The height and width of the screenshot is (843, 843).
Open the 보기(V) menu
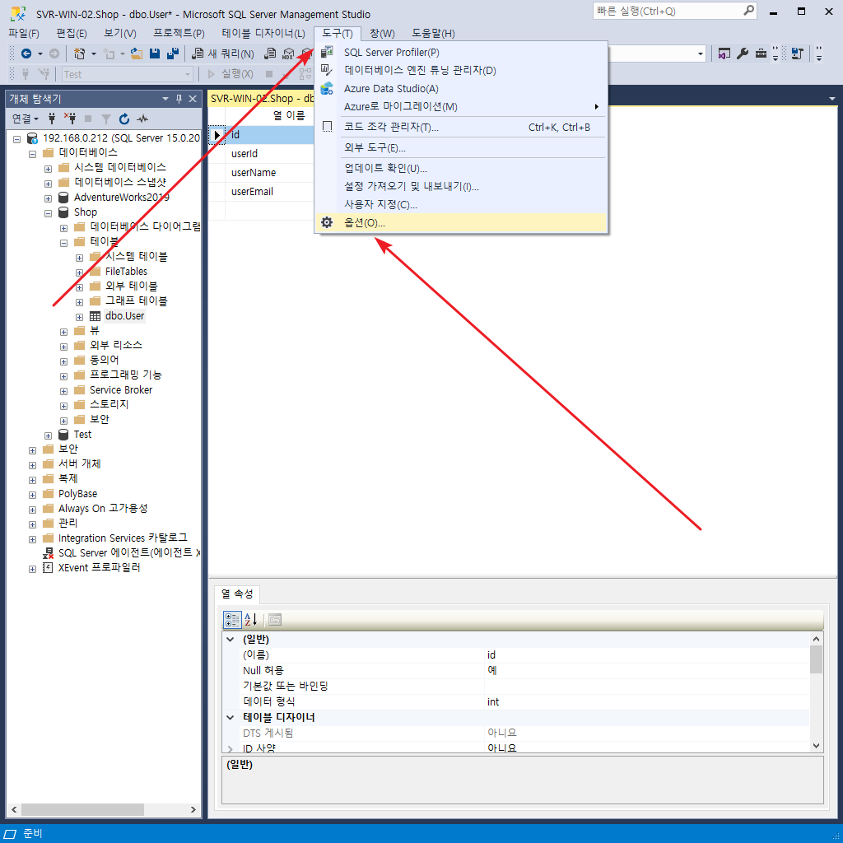click(120, 33)
